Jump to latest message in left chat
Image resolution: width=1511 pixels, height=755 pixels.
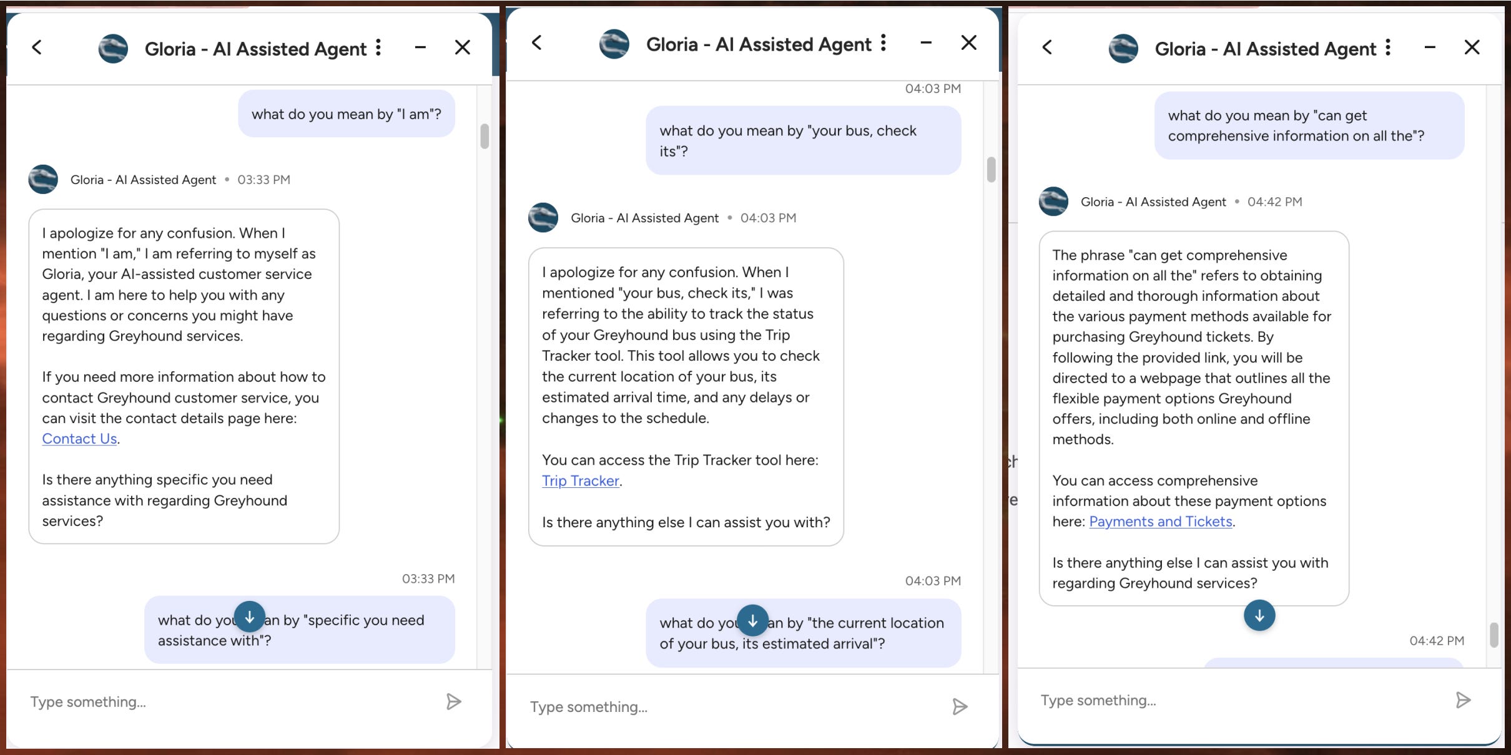pos(250,617)
